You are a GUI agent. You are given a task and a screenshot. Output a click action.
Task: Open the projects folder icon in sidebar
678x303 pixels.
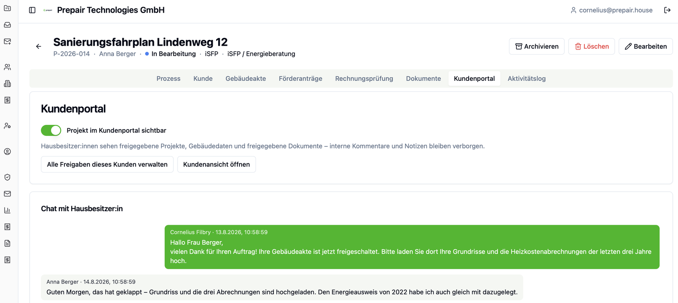[x=7, y=8]
